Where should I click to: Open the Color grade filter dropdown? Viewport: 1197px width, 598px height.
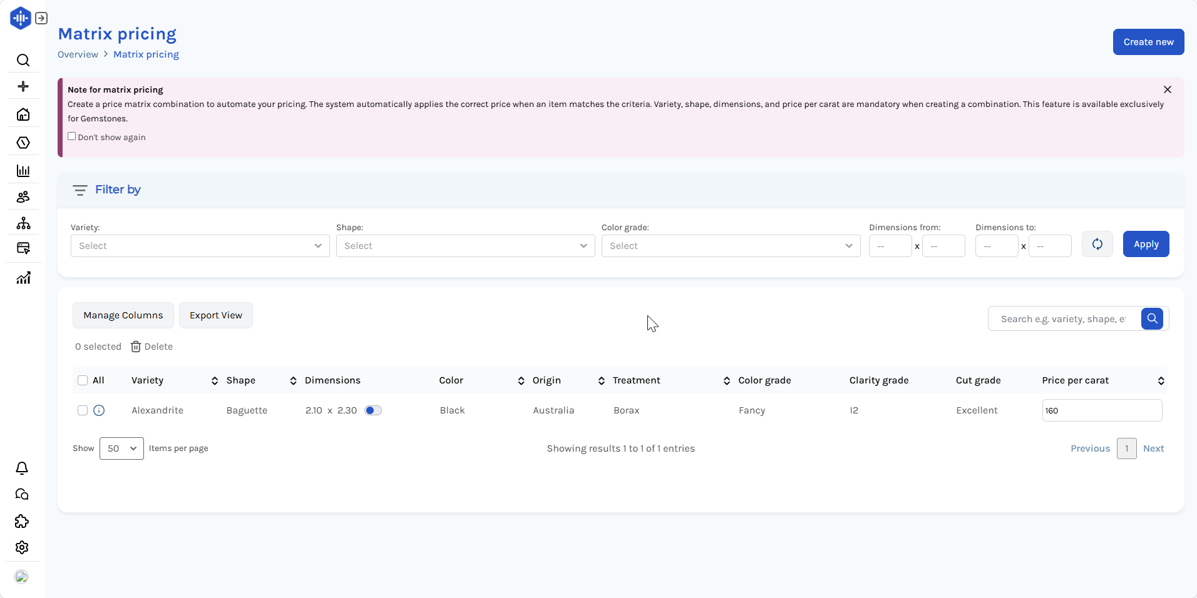pyautogui.click(x=731, y=246)
